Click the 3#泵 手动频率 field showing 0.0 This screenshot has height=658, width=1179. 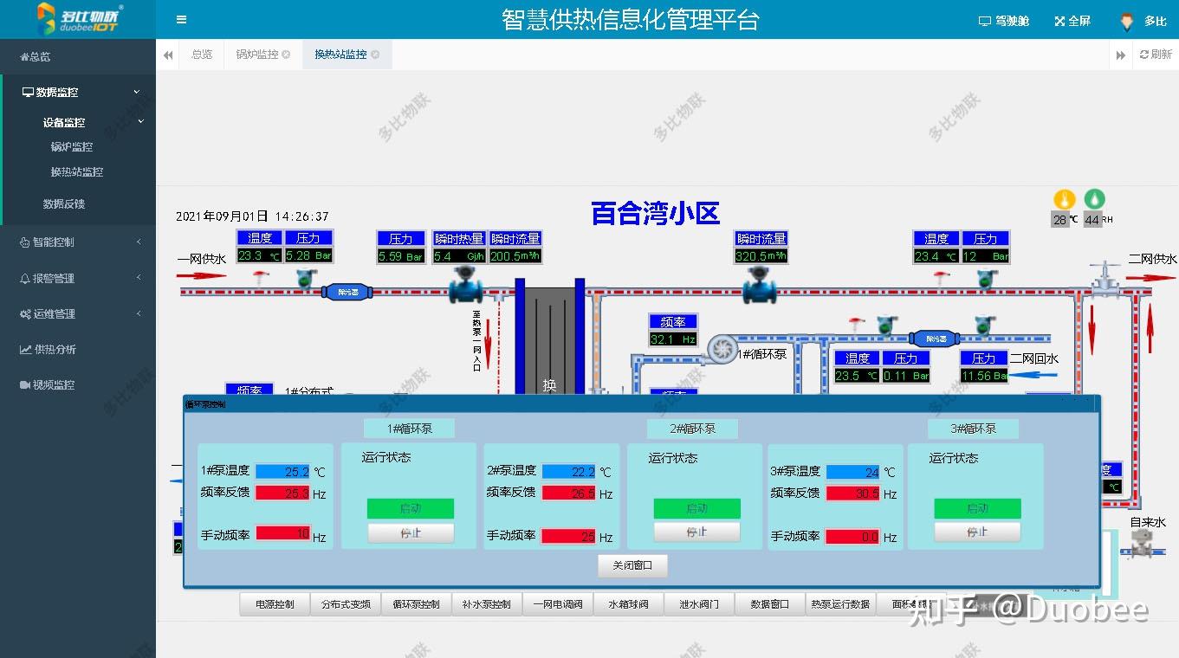(x=852, y=537)
